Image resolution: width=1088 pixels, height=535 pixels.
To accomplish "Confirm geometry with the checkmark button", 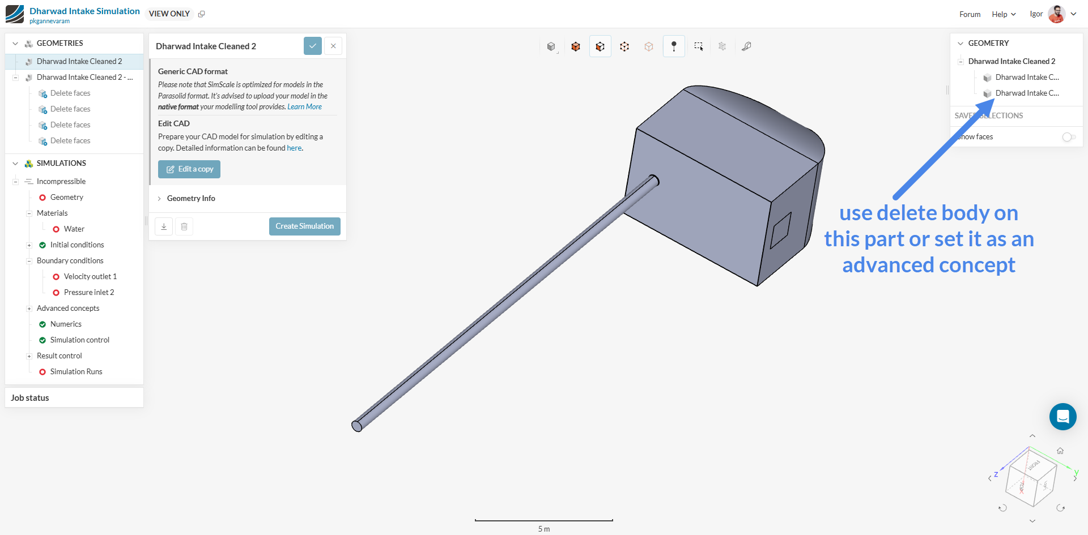I will tap(313, 46).
